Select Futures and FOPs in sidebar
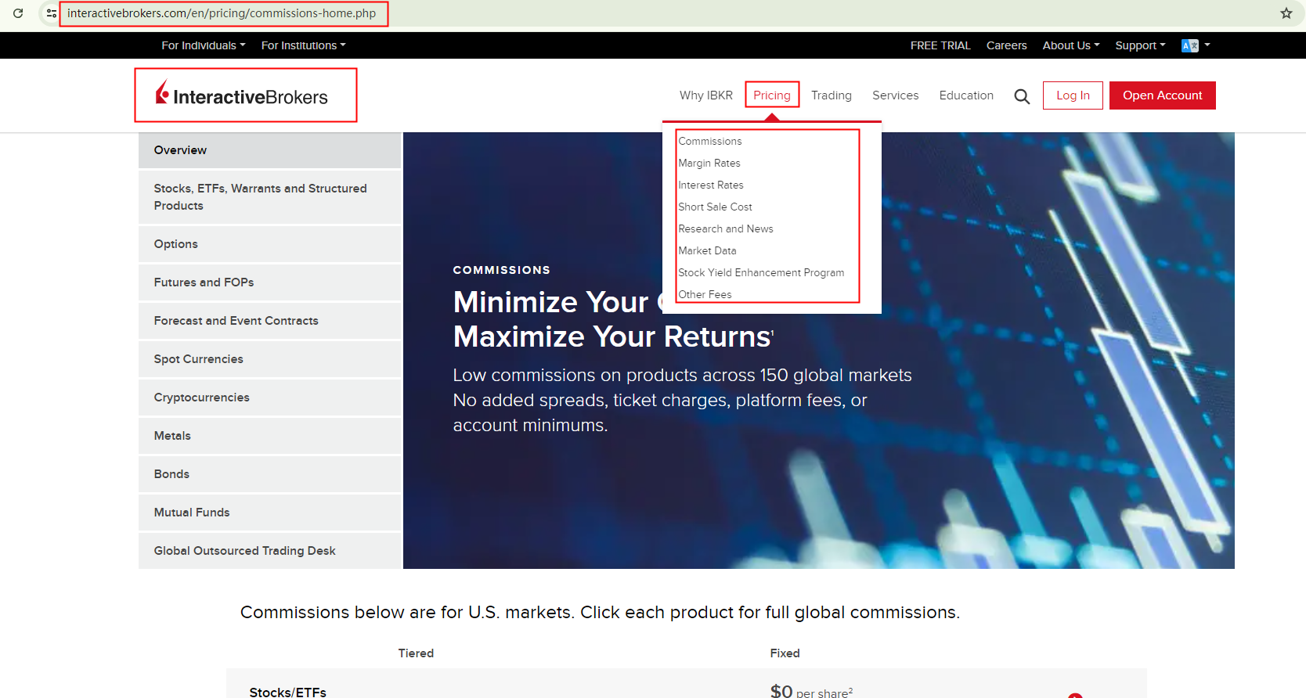Image resolution: width=1306 pixels, height=698 pixels. [270, 282]
